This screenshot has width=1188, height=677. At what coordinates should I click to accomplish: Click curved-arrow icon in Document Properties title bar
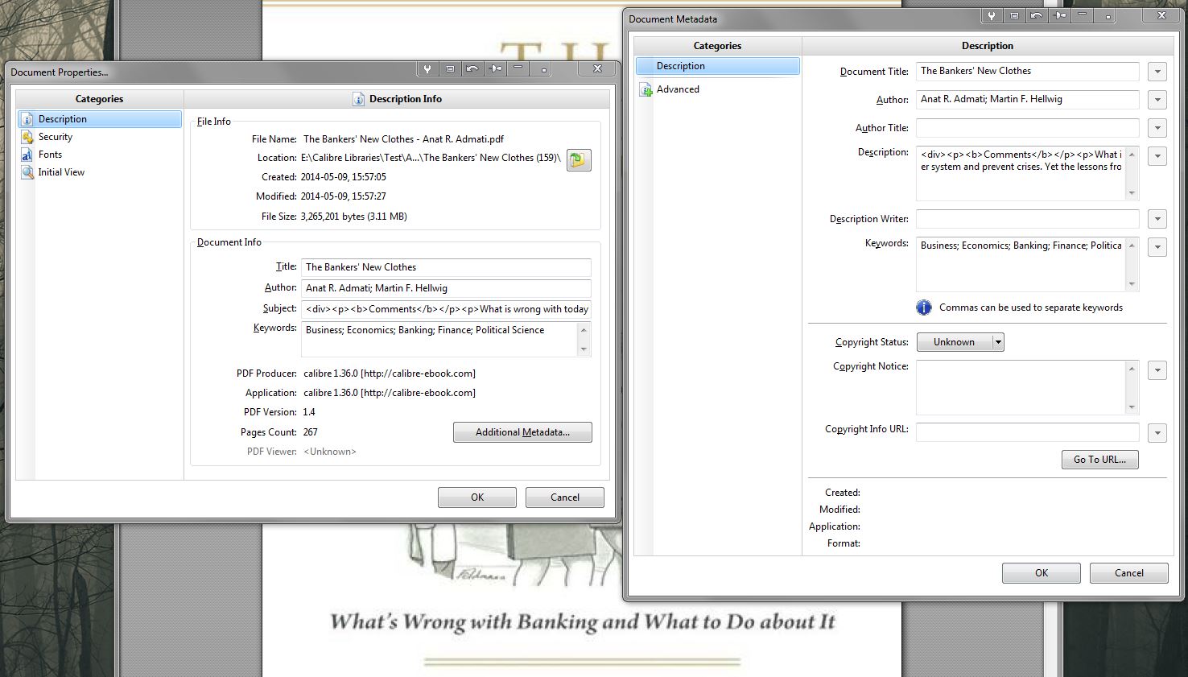[472, 69]
